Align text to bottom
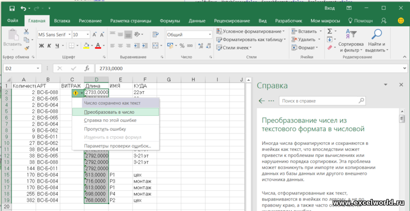The height and width of the screenshot is (211, 410). 128,34
